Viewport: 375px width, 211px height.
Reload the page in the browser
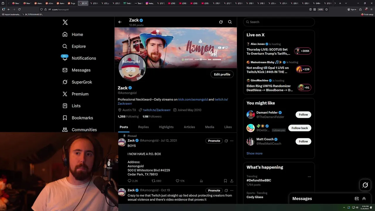point(19,9)
